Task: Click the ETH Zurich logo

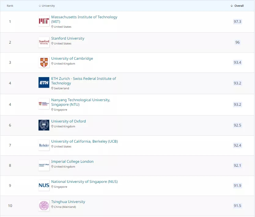Action: tap(44, 83)
